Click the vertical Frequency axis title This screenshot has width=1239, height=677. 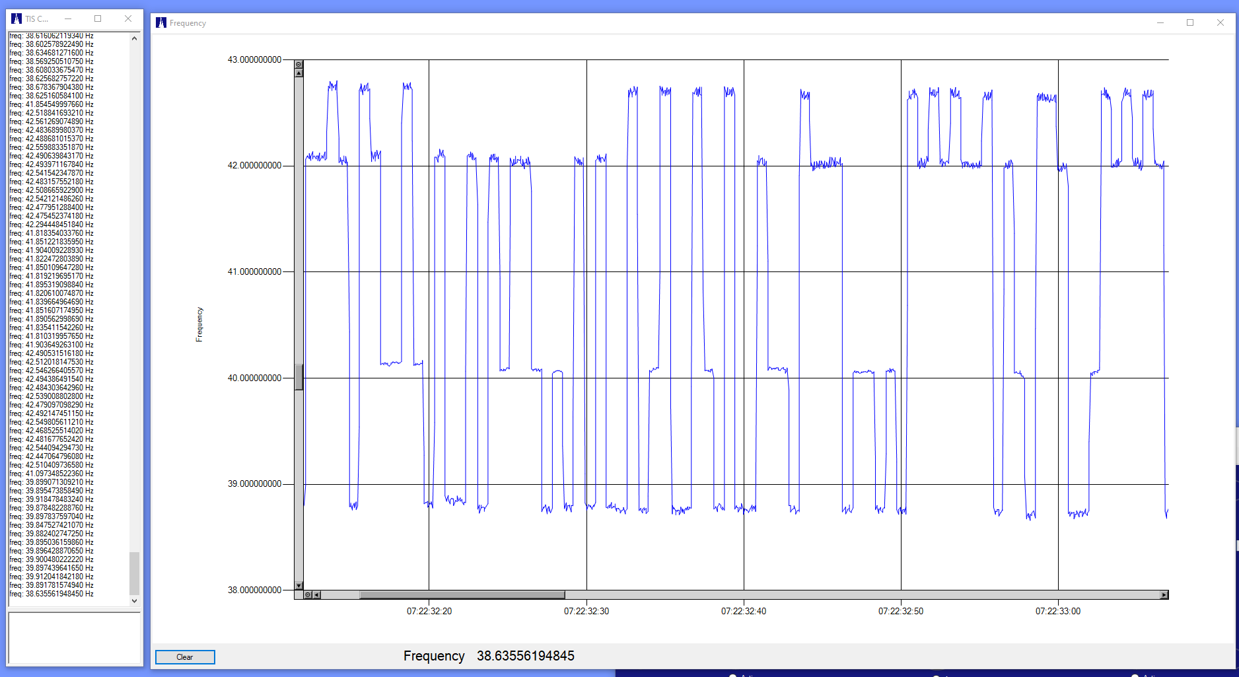click(x=199, y=324)
